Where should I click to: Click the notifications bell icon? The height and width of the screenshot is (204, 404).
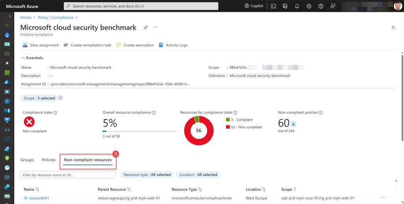pyautogui.click(x=297, y=6)
